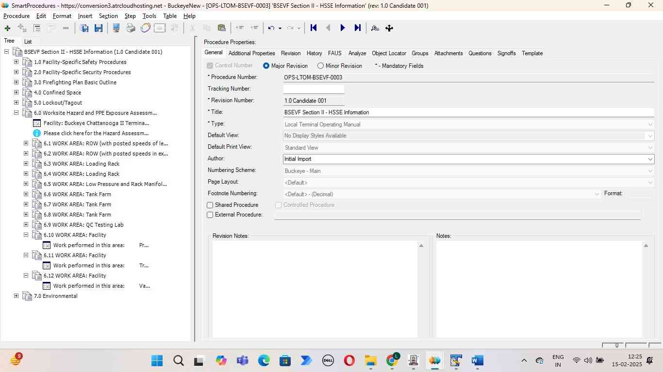Expand the 7.0 Environmental node
Screen dimensions: 663x372
pyautogui.click(x=16, y=296)
